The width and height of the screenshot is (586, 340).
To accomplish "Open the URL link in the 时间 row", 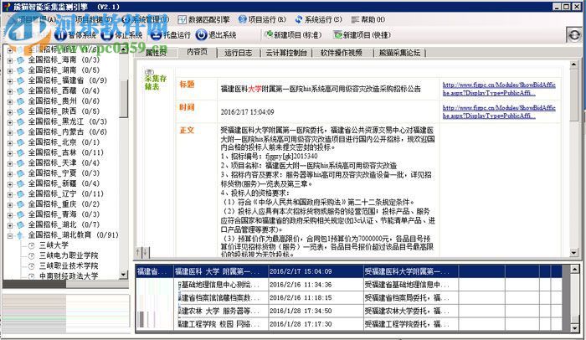I will pyautogui.click(x=499, y=112).
